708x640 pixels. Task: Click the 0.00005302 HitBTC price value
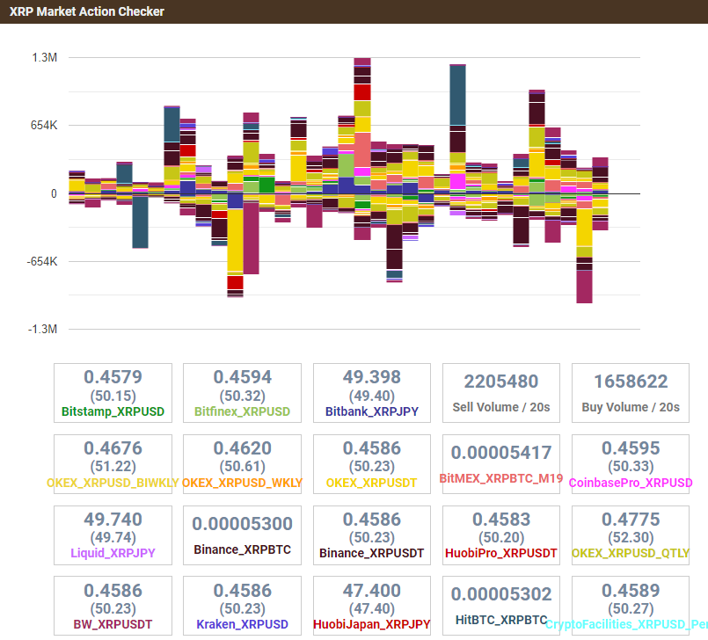[x=501, y=594]
